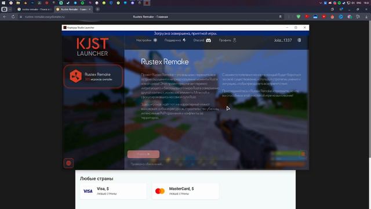Toggle the browser sidebar panel button
Screen dimensions: 371x209
tap(4, 9)
